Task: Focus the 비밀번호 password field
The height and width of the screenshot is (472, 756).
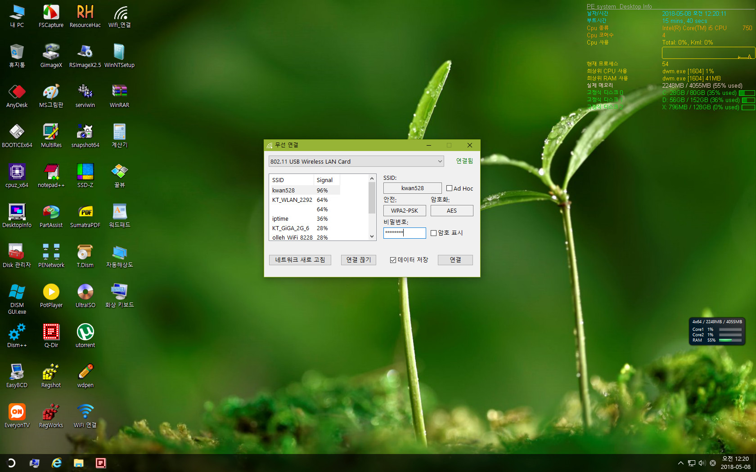Action: [405, 233]
